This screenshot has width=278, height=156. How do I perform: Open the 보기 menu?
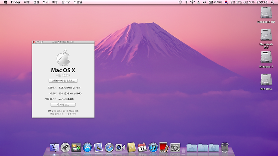46,2
